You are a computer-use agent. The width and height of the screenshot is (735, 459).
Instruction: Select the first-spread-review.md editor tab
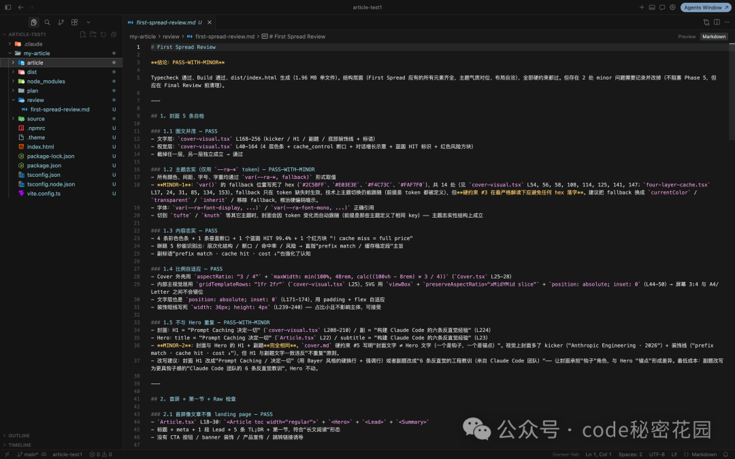point(165,22)
